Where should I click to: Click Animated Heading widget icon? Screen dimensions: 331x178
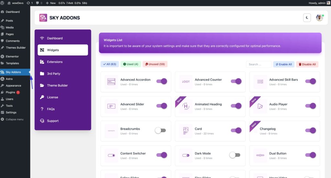pos(186,106)
